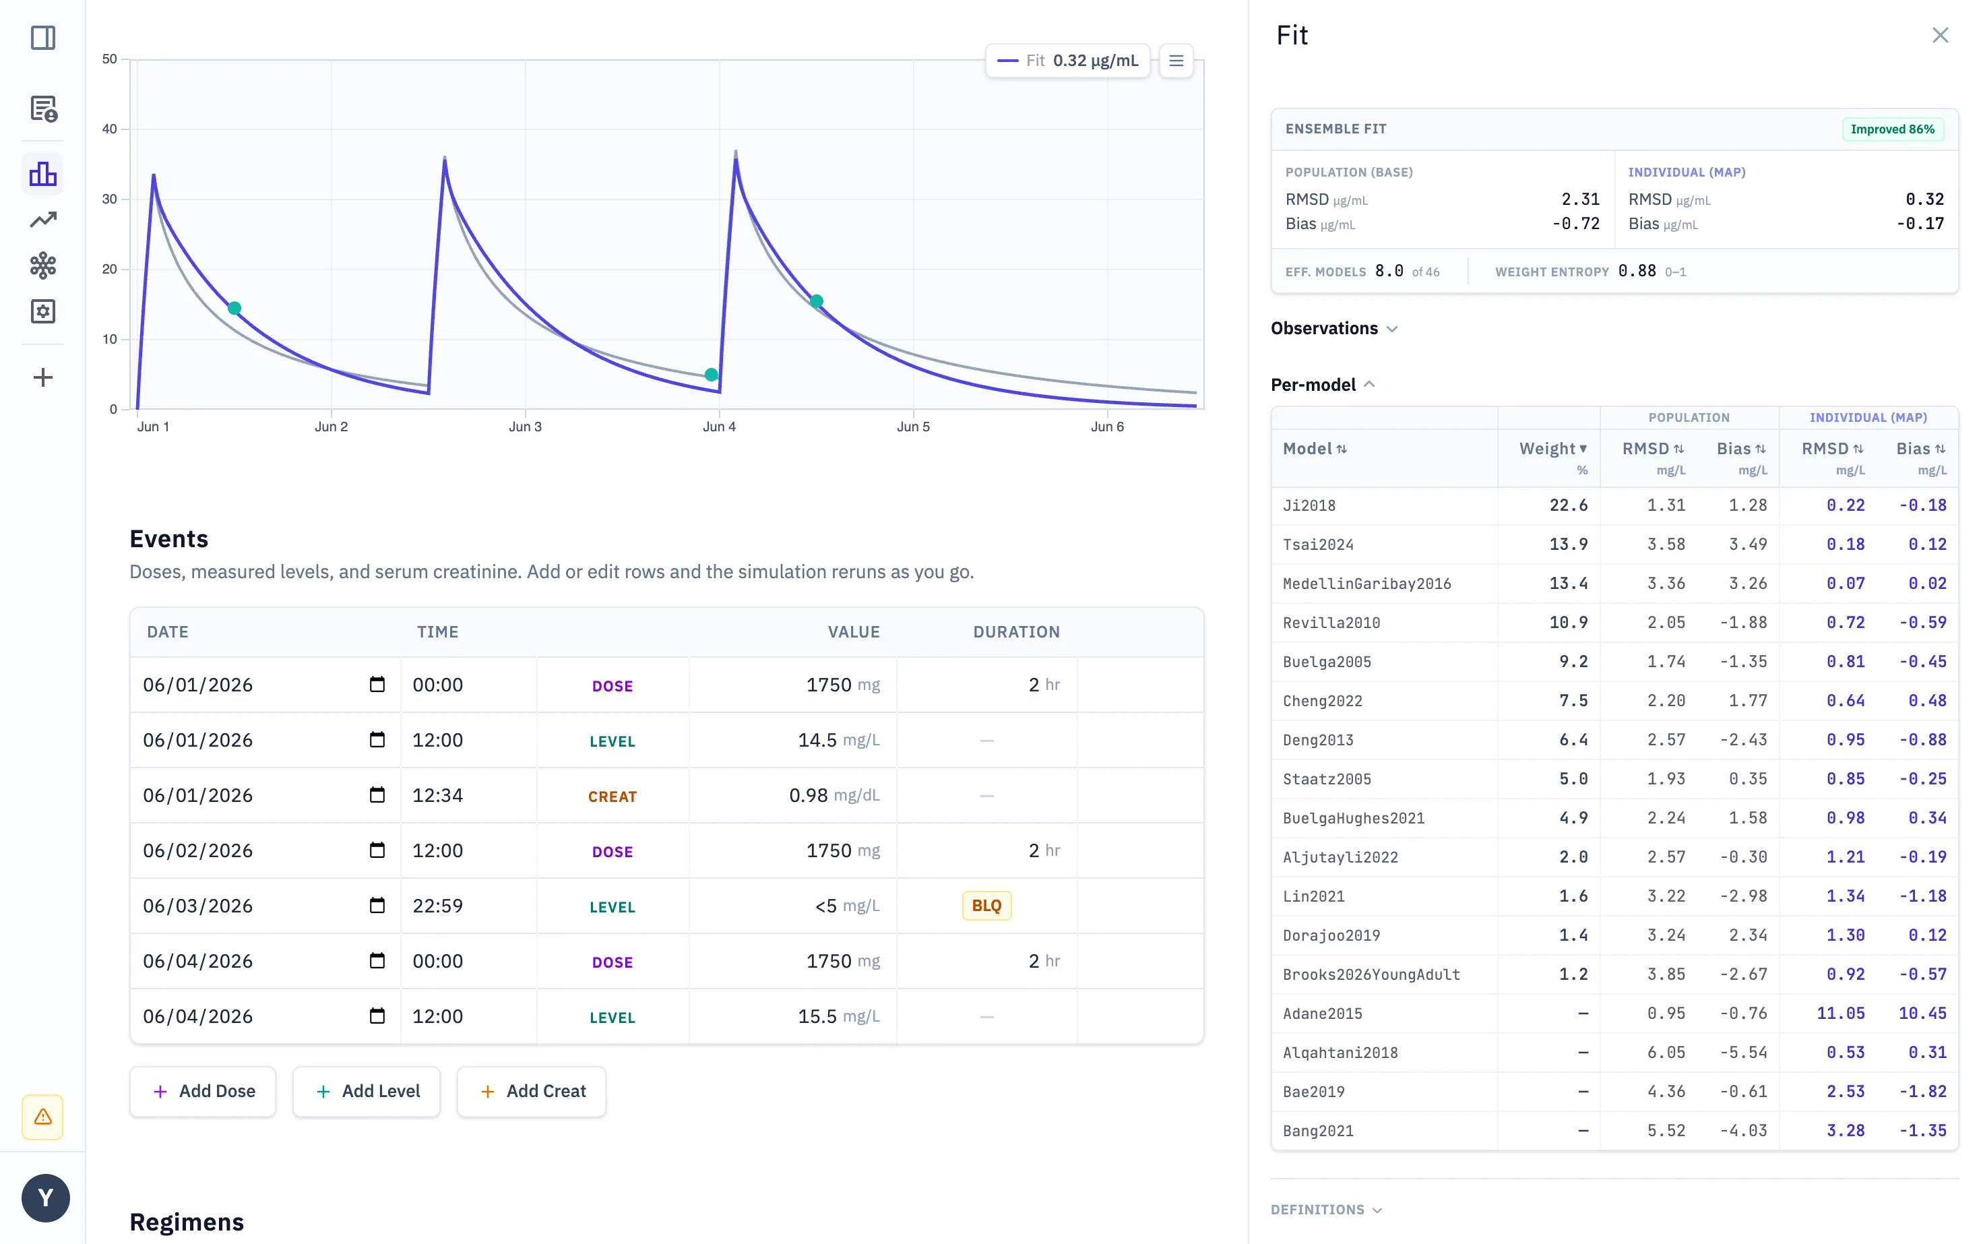Select the Brooks2026YoungAdult model row
Viewport: 1981px width, 1244px height.
(1614, 974)
